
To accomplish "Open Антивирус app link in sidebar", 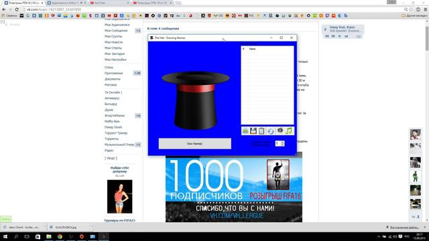I will [x=112, y=98].
